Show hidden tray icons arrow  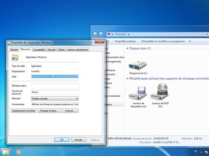click(x=201, y=152)
